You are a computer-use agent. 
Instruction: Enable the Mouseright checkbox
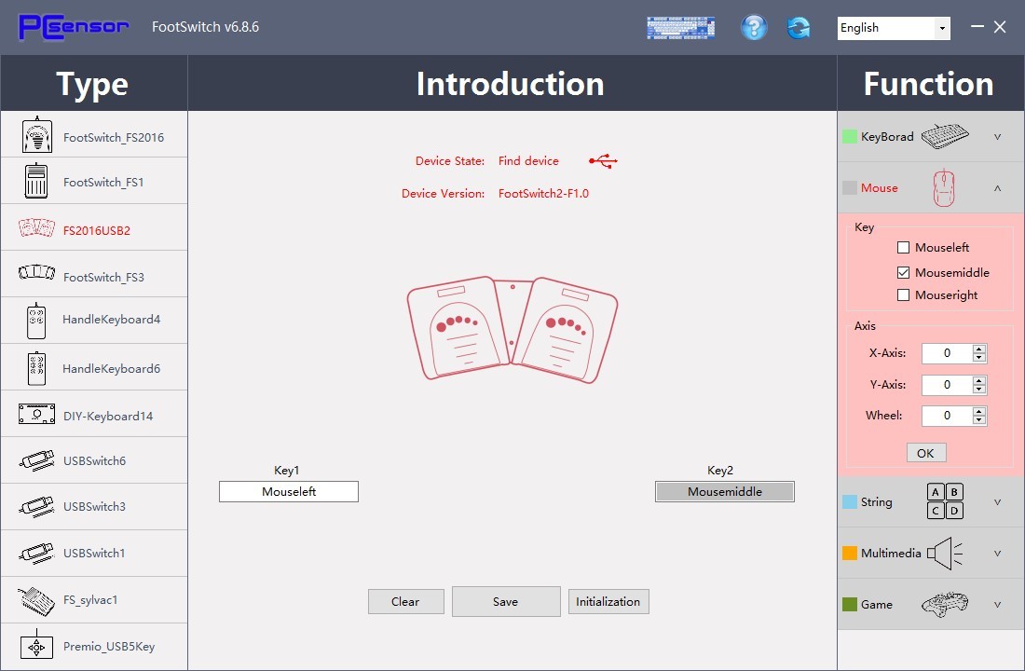point(904,294)
